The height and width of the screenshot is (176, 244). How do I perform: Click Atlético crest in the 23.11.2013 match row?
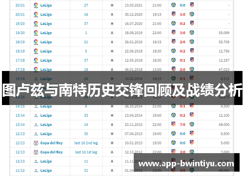pyautogui.click(x=173, y=124)
